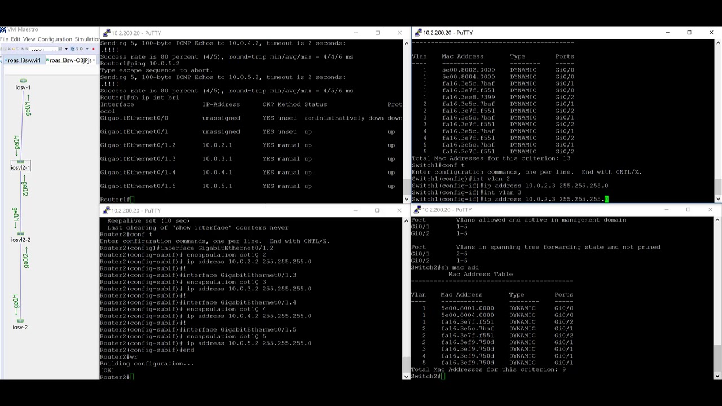Viewport: 722px width, 406px height.
Task: Click 'Building configuration...' text in Router2 terminal
Action: [147, 364]
